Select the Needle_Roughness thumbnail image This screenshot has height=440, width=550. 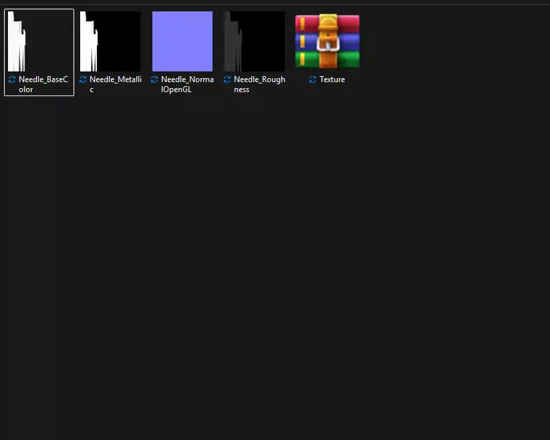(255, 41)
